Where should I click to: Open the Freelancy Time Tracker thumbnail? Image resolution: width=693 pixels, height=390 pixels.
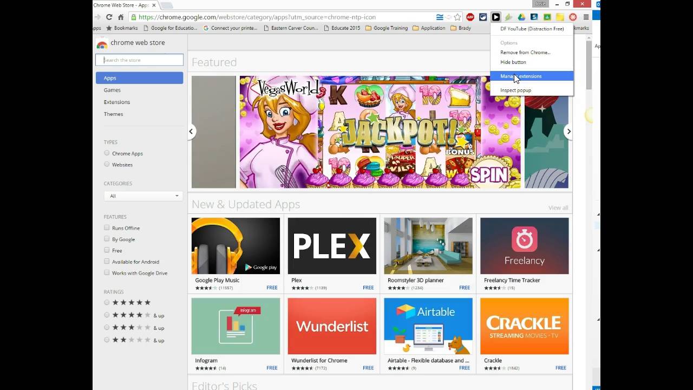pos(525,246)
